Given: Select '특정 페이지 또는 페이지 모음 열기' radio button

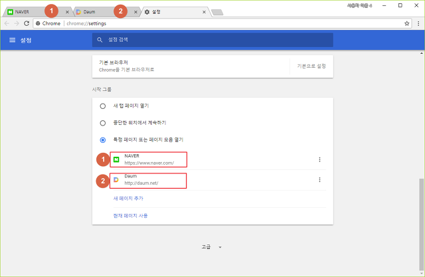Looking at the screenshot, I should pyautogui.click(x=103, y=140).
